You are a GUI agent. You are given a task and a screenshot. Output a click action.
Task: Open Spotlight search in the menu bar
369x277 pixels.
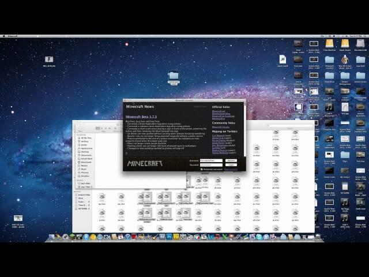coord(365,36)
